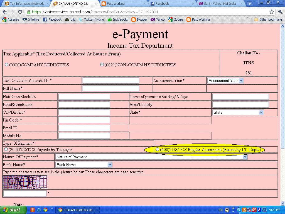Click the bookmark star in the address bar
This screenshot has height=214, width=285.
click(271, 12)
